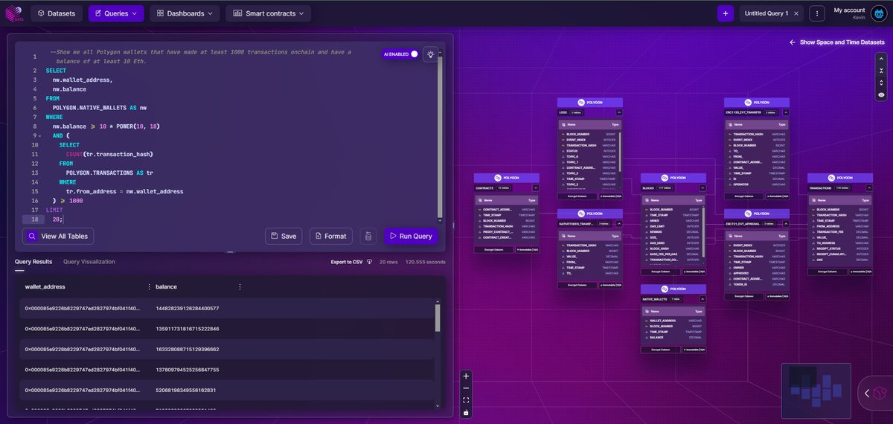Open the Smart contracts dropdown menu

(268, 13)
